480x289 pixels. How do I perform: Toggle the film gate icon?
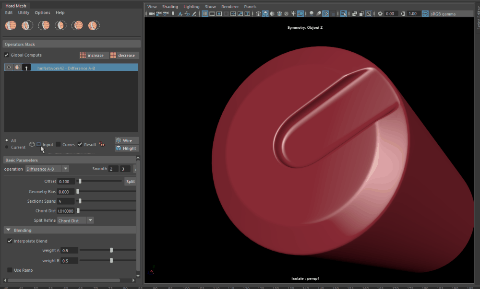(x=212, y=14)
